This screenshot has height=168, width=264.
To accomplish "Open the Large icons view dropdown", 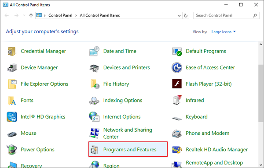I will [224, 32].
